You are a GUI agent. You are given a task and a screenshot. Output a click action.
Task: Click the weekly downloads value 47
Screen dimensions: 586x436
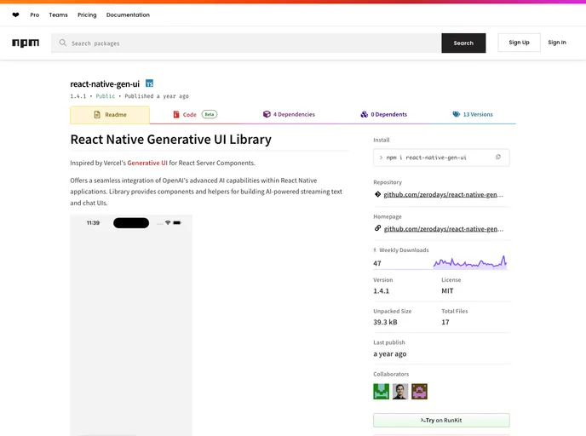(x=377, y=263)
